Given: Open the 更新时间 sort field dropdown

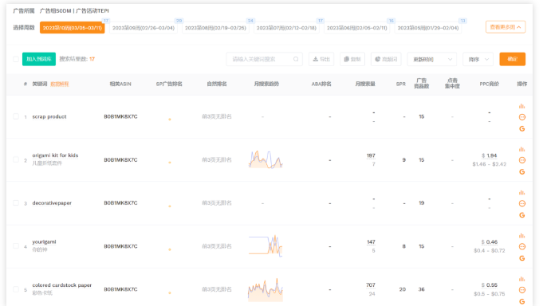Looking at the screenshot, I should click(x=432, y=59).
